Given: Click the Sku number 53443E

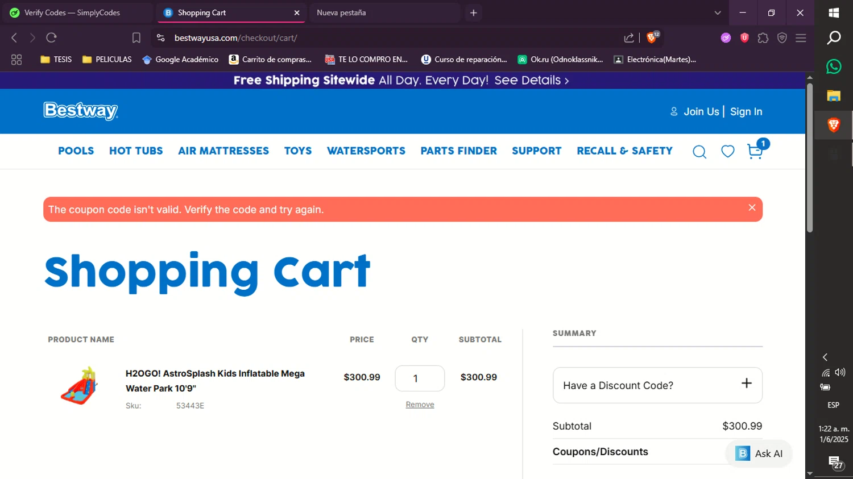Looking at the screenshot, I should tap(190, 406).
